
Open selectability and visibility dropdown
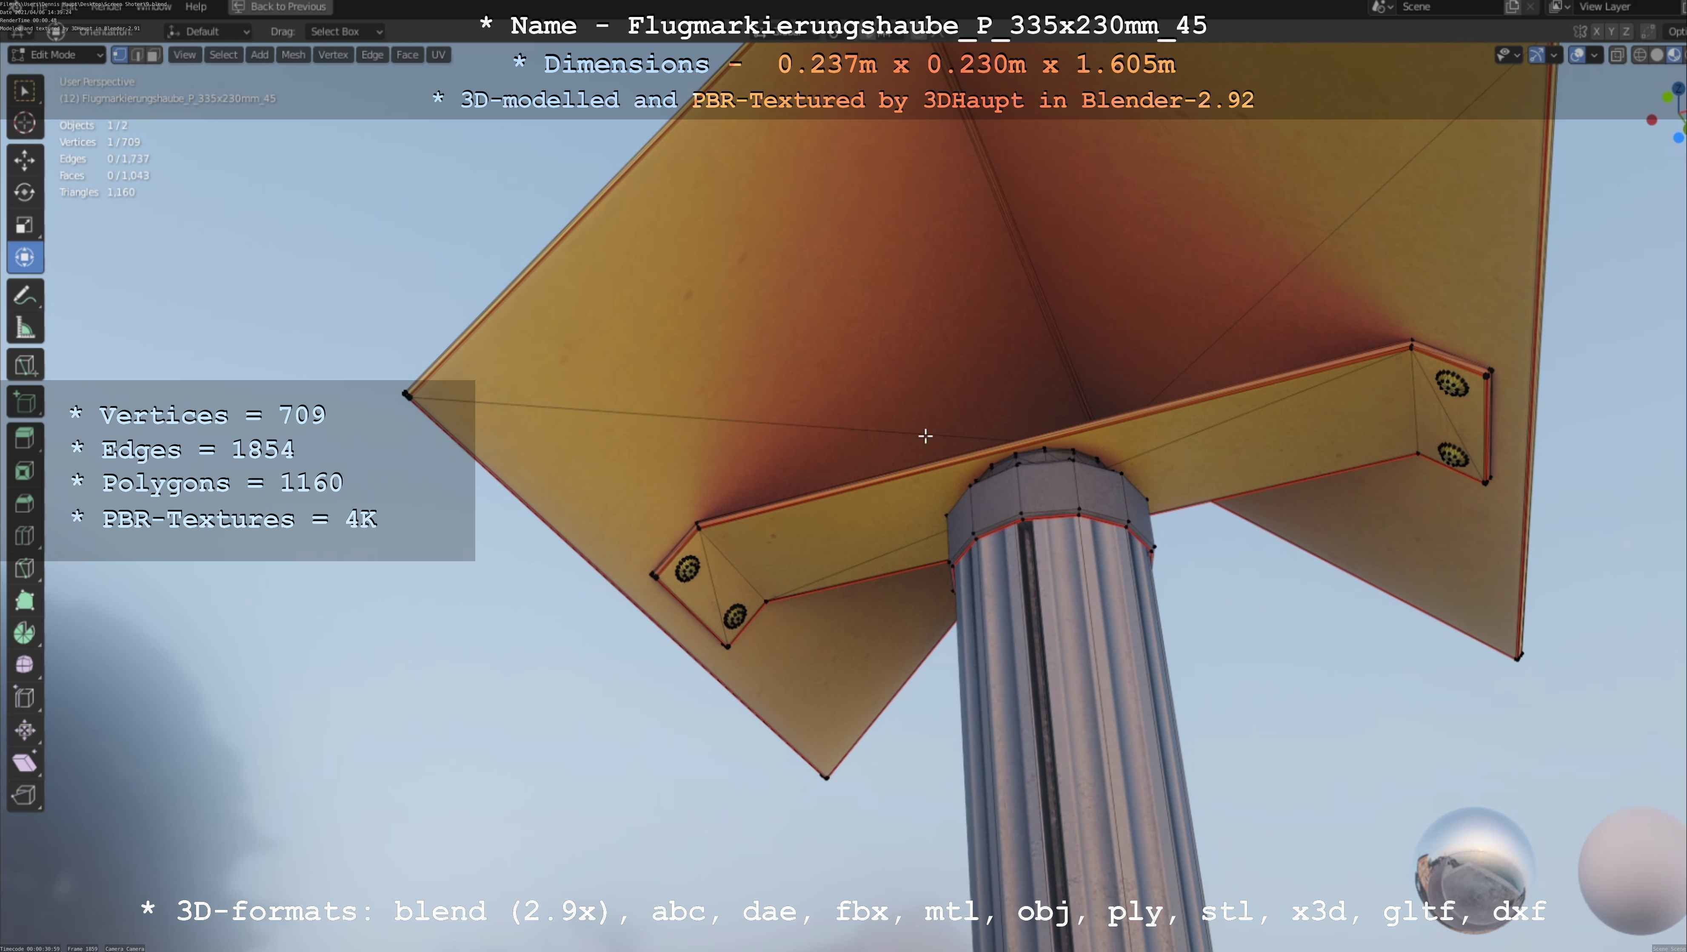point(1508,55)
